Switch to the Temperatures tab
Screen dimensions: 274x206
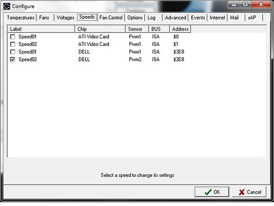click(21, 18)
